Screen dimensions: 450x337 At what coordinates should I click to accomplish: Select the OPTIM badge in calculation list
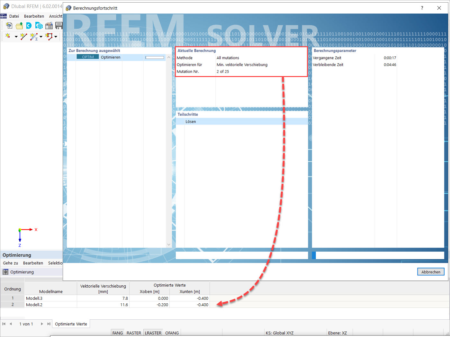(88, 57)
